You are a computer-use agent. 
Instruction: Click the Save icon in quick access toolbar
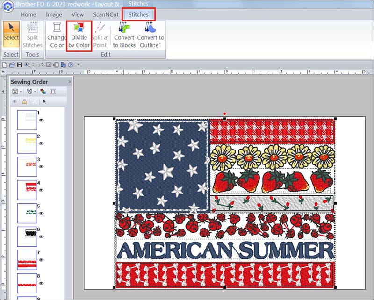click(19, 64)
